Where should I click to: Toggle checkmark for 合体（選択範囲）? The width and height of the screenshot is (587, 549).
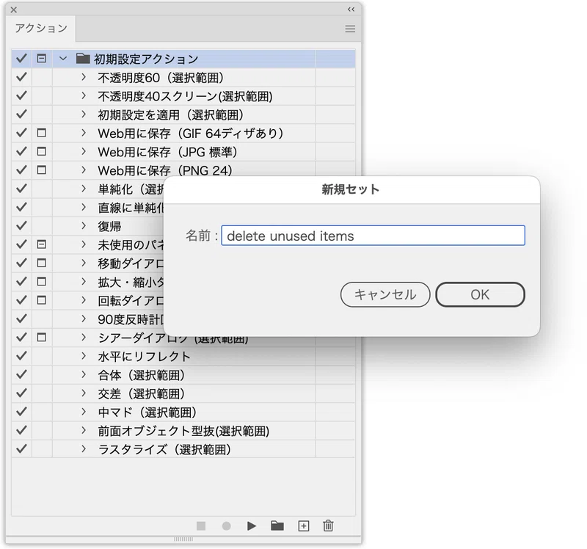pyautogui.click(x=21, y=375)
